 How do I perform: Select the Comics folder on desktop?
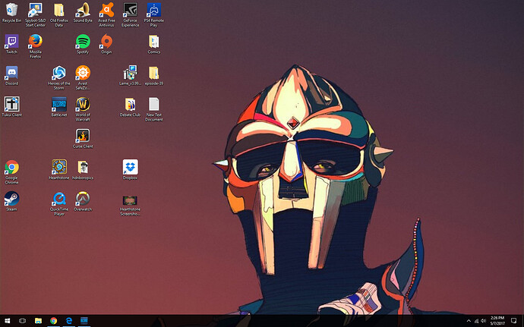click(154, 42)
